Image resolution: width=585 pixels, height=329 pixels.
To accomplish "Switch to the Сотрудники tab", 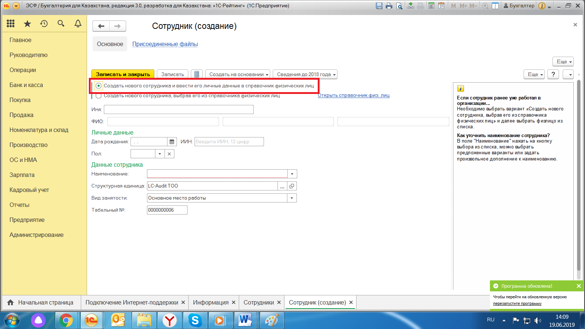I will click(x=259, y=303).
